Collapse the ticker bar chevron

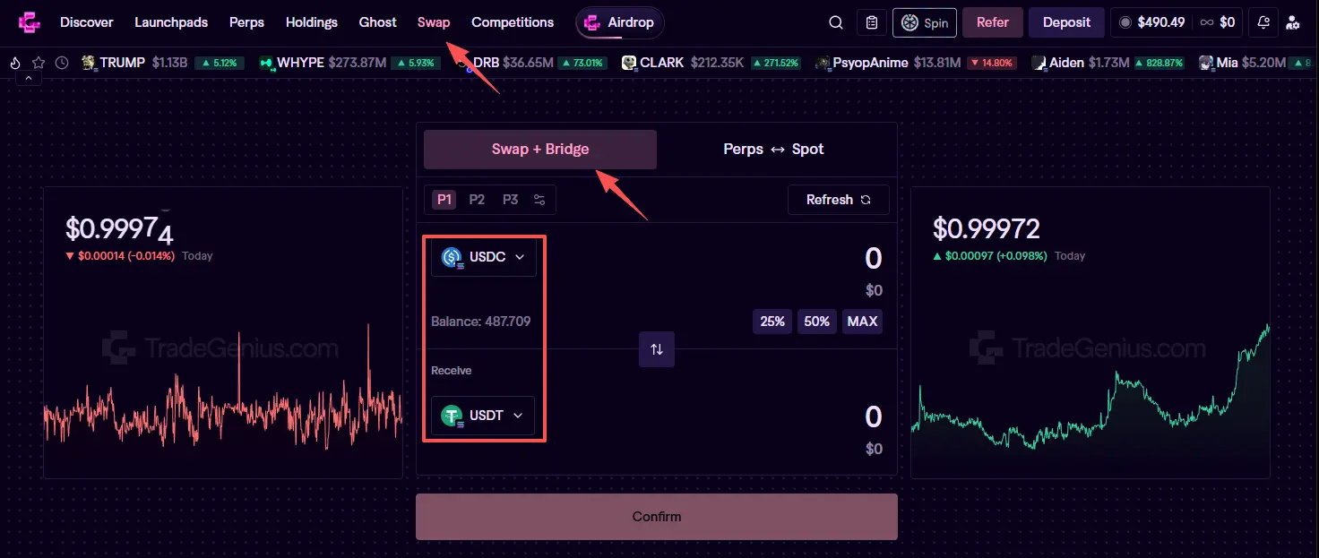(28, 79)
